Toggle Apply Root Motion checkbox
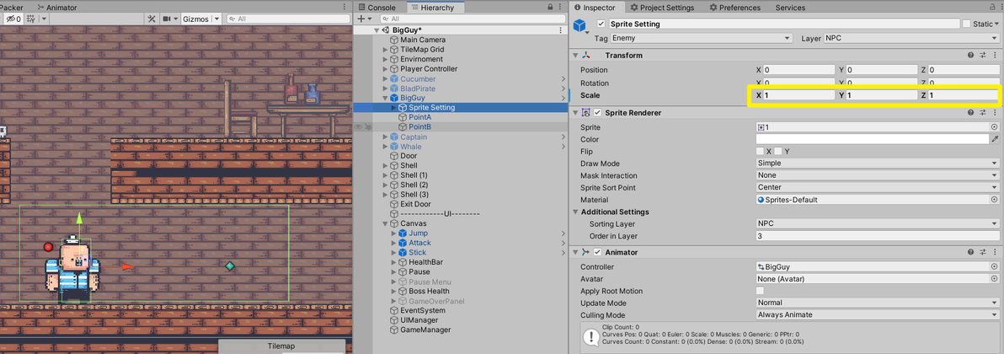The width and height of the screenshot is (1004, 354). click(x=760, y=291)
